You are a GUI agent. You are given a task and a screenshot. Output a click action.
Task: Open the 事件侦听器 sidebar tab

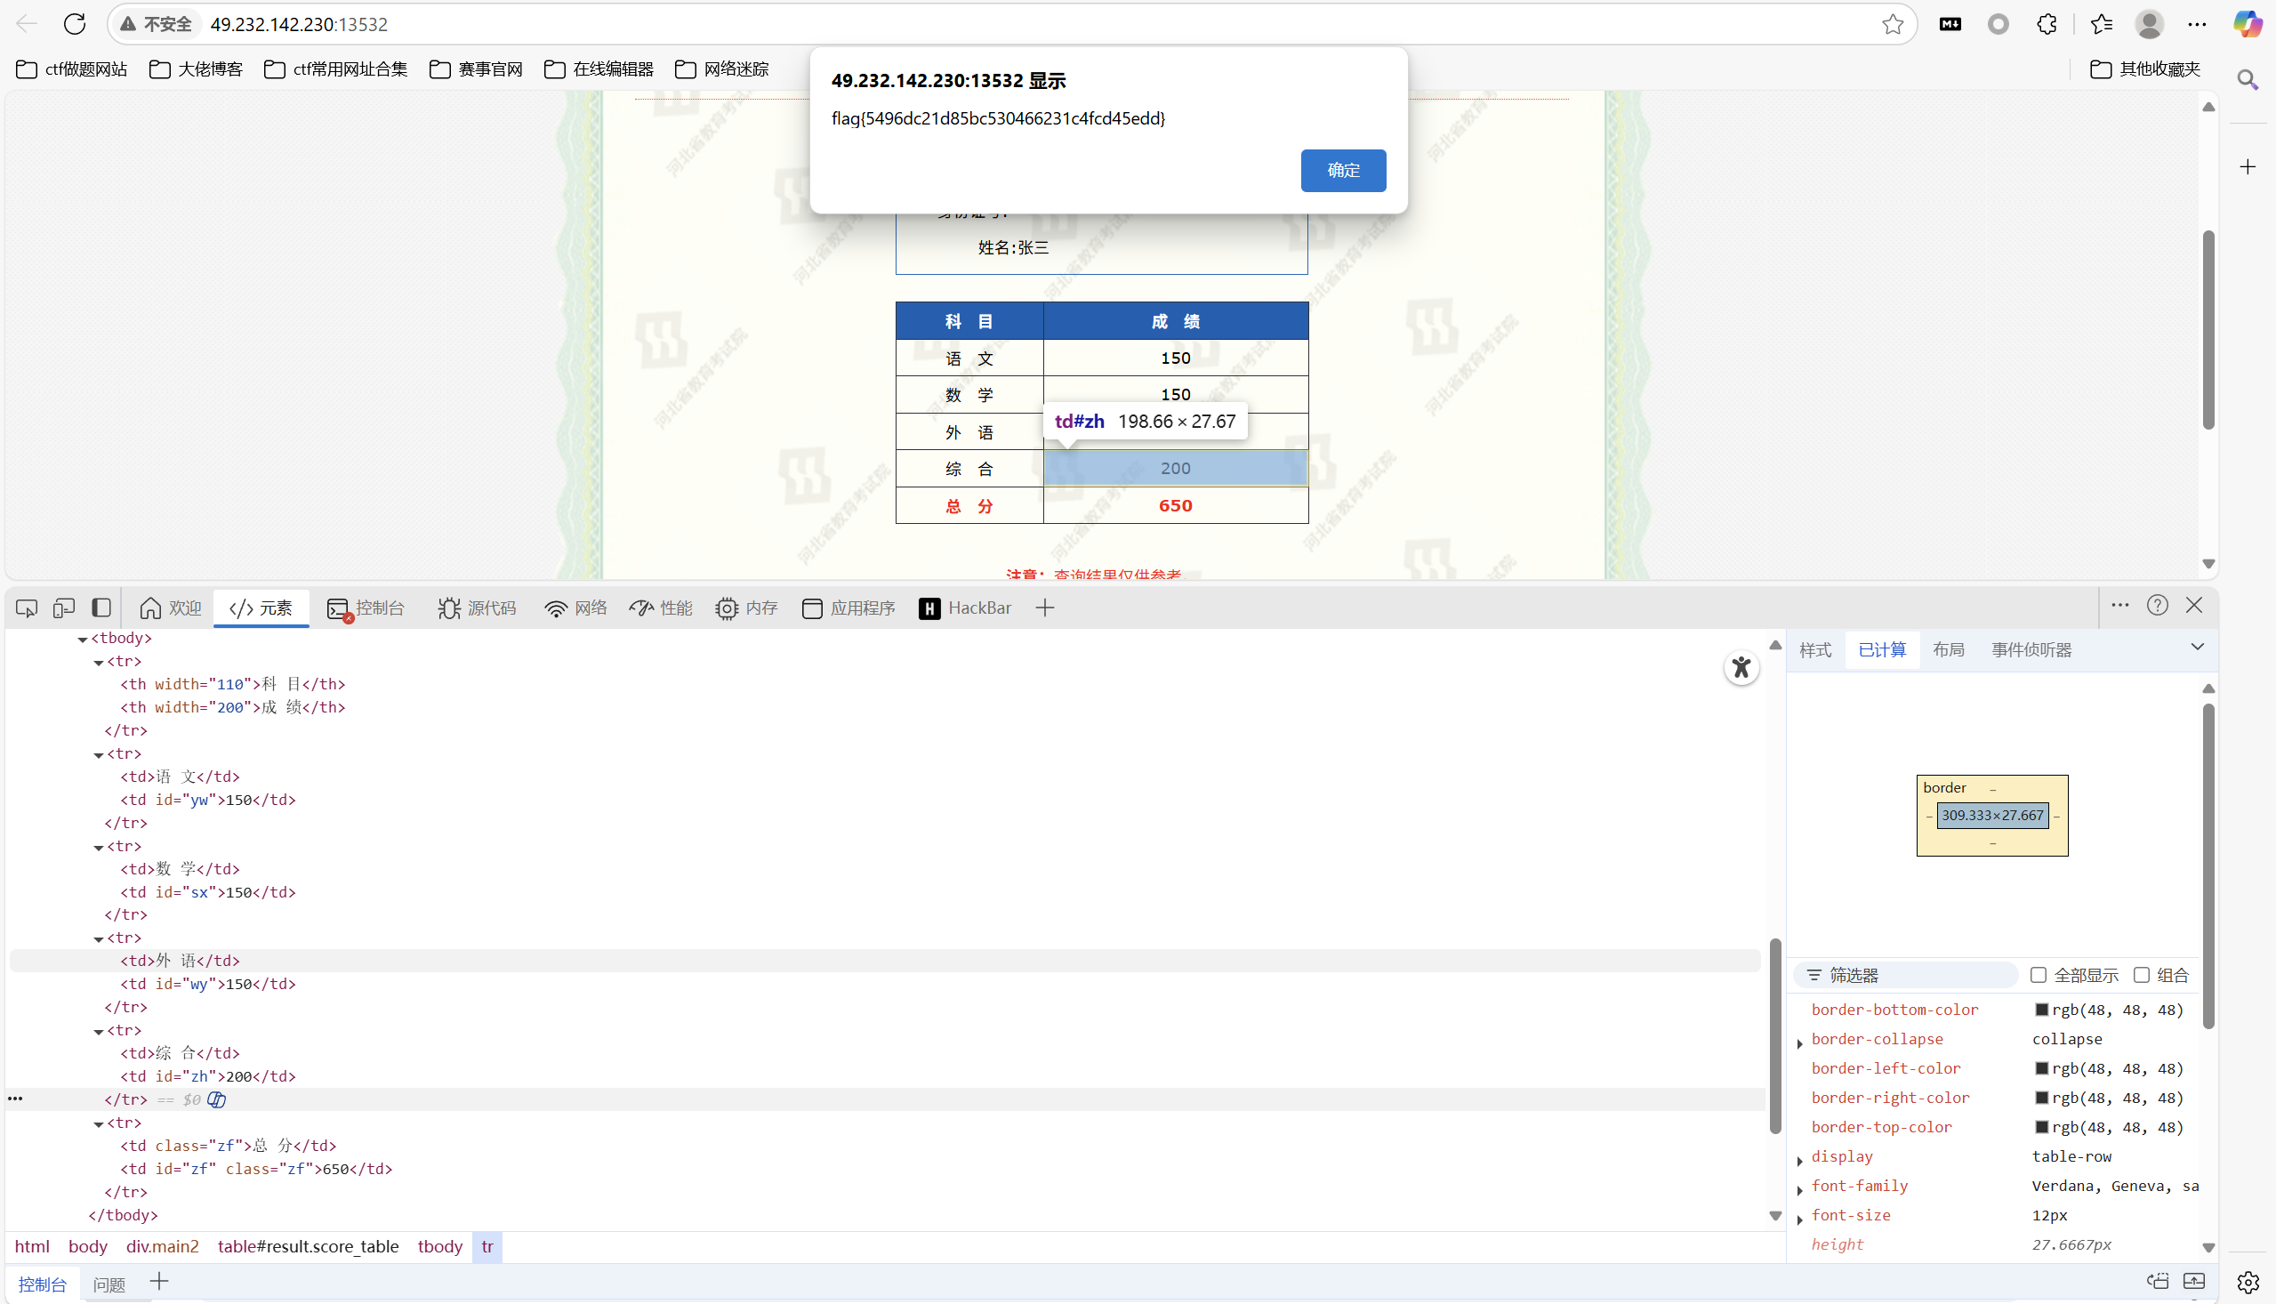(x=2031, y=650)
